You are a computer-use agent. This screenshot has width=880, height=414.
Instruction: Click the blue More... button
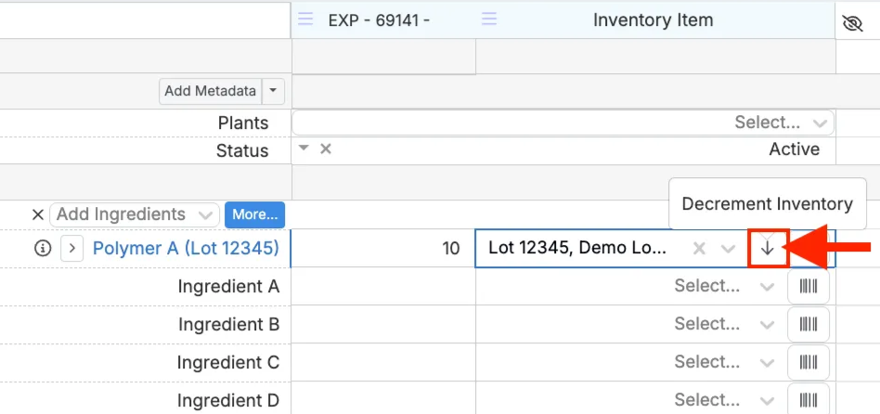pyautogui.click(x=254, y=214)
